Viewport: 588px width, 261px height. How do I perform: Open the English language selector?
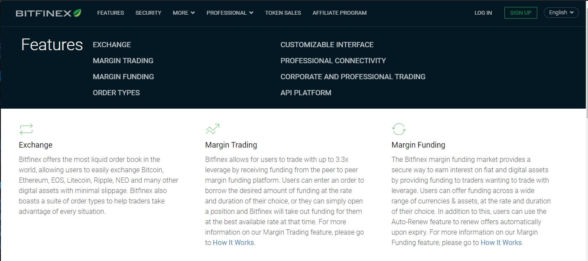point(561,13)
